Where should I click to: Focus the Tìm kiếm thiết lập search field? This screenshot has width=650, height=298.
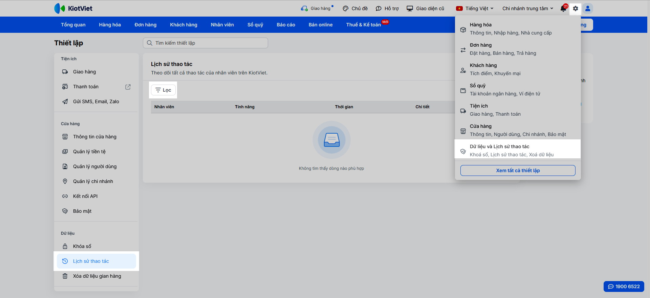[x=205, y=43]
